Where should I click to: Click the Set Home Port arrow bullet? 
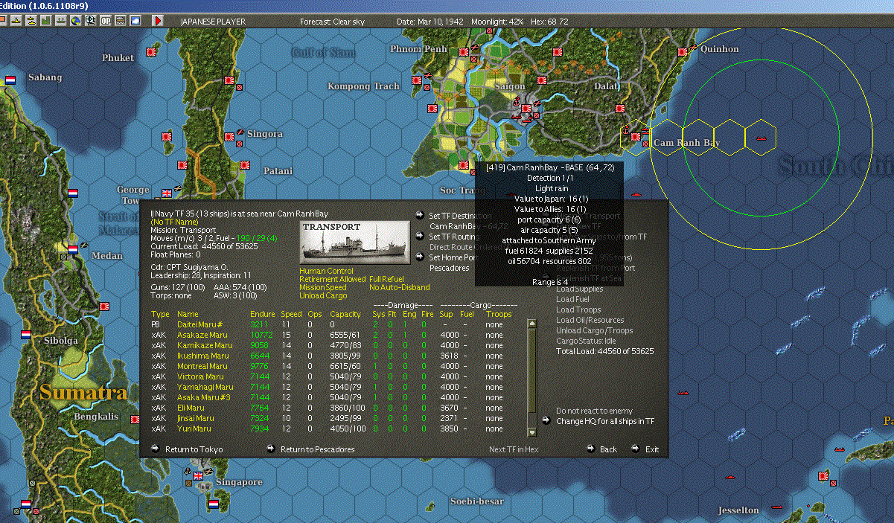tap(419, 257)
